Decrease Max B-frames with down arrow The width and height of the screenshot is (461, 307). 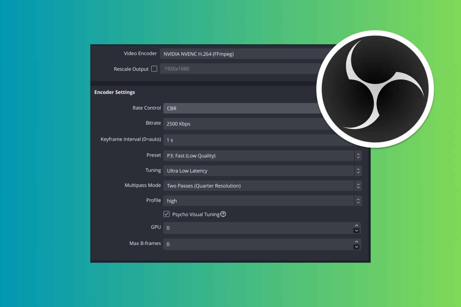(357, 247)
